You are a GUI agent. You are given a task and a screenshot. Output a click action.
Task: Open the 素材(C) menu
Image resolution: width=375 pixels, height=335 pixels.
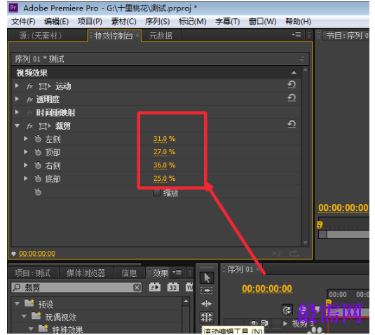tap(123, 22)
